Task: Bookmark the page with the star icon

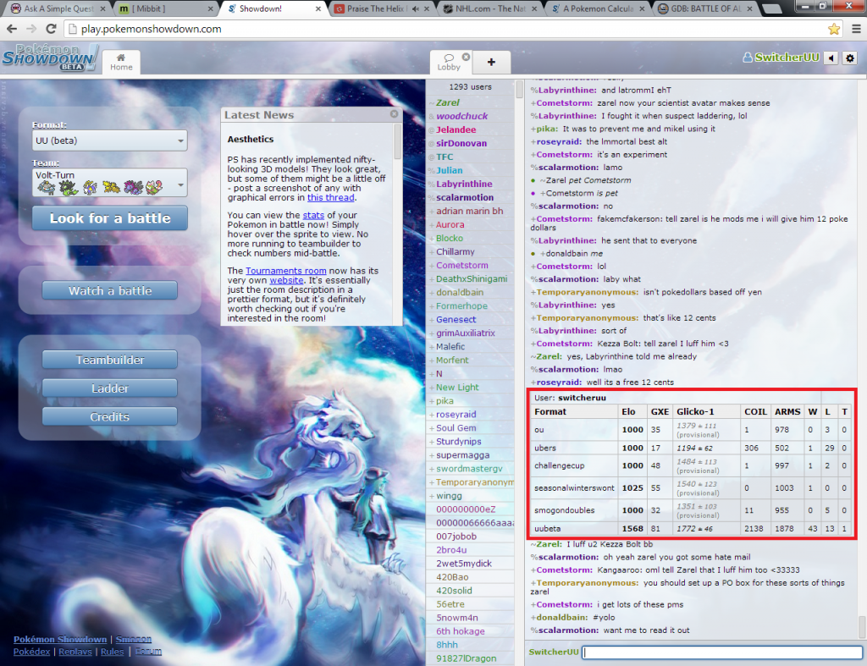Action: (x=834, y=30)
